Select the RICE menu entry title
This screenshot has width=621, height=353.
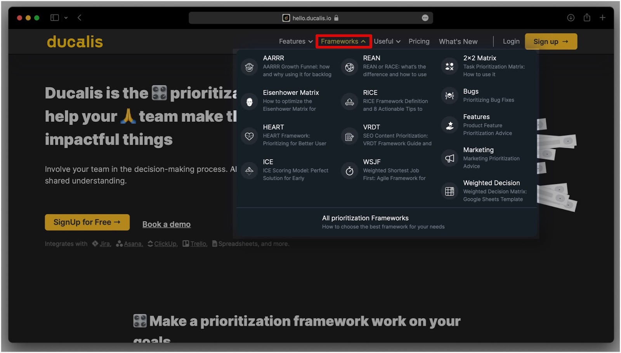click(370, 92)
